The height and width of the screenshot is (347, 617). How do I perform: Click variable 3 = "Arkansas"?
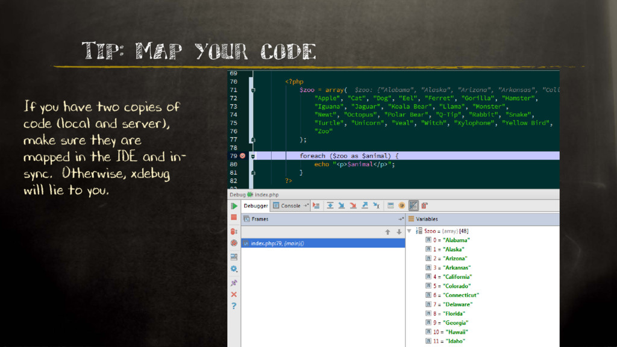[448, 267]
